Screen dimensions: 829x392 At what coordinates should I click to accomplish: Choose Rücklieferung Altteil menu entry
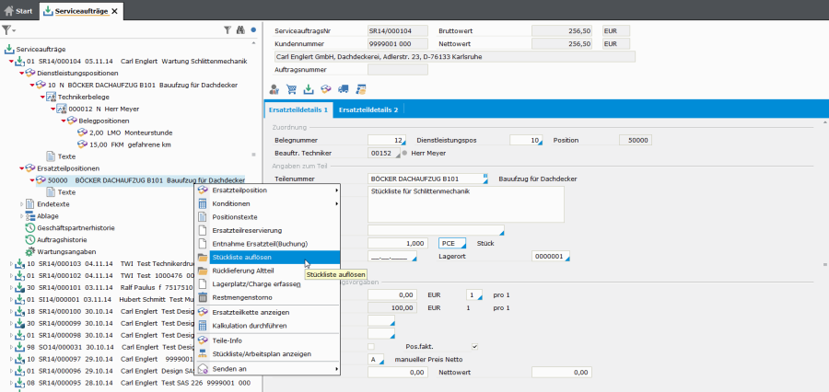[x=267, y=271]
